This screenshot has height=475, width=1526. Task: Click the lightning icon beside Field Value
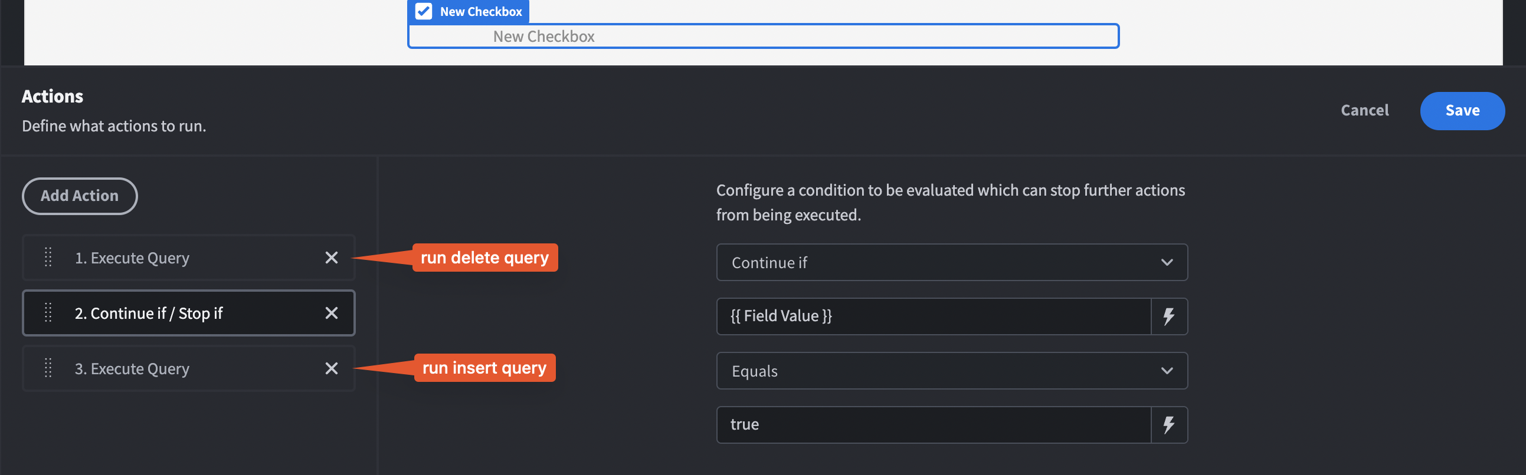pyautogui.click(x=1168, y=316)
